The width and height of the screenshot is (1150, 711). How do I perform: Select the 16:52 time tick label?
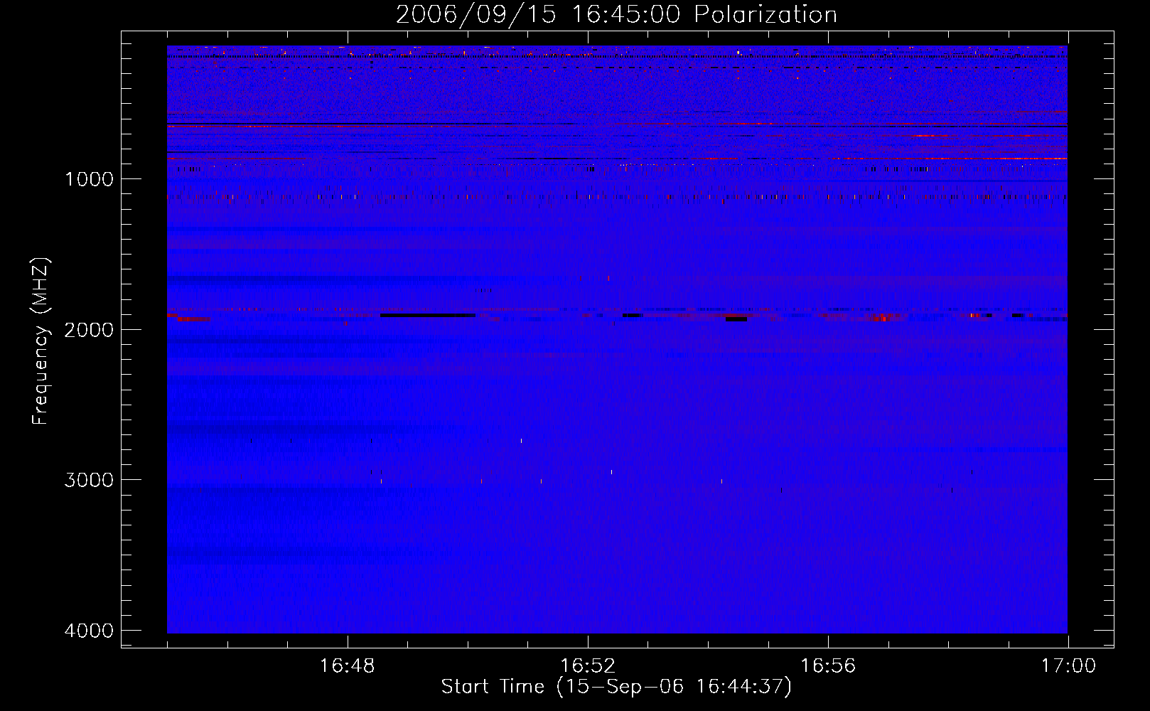pyautogui.click(x=587, y=666)
